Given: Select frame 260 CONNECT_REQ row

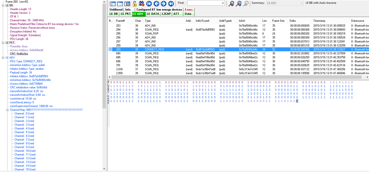Looking at the screenshot, I should (238, 49).
